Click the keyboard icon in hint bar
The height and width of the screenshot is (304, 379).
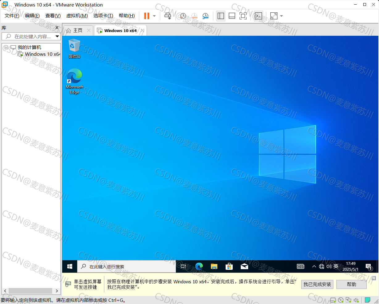point(68,284)
